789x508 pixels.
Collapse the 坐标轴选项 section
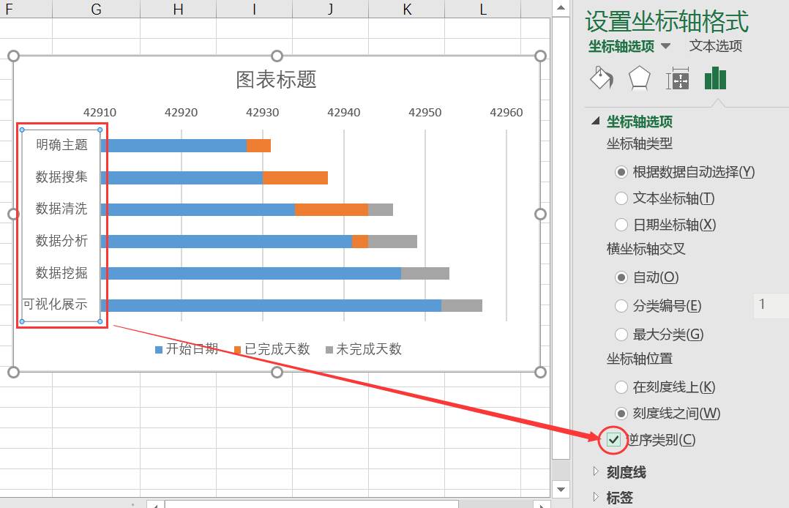tap(596, 121)
